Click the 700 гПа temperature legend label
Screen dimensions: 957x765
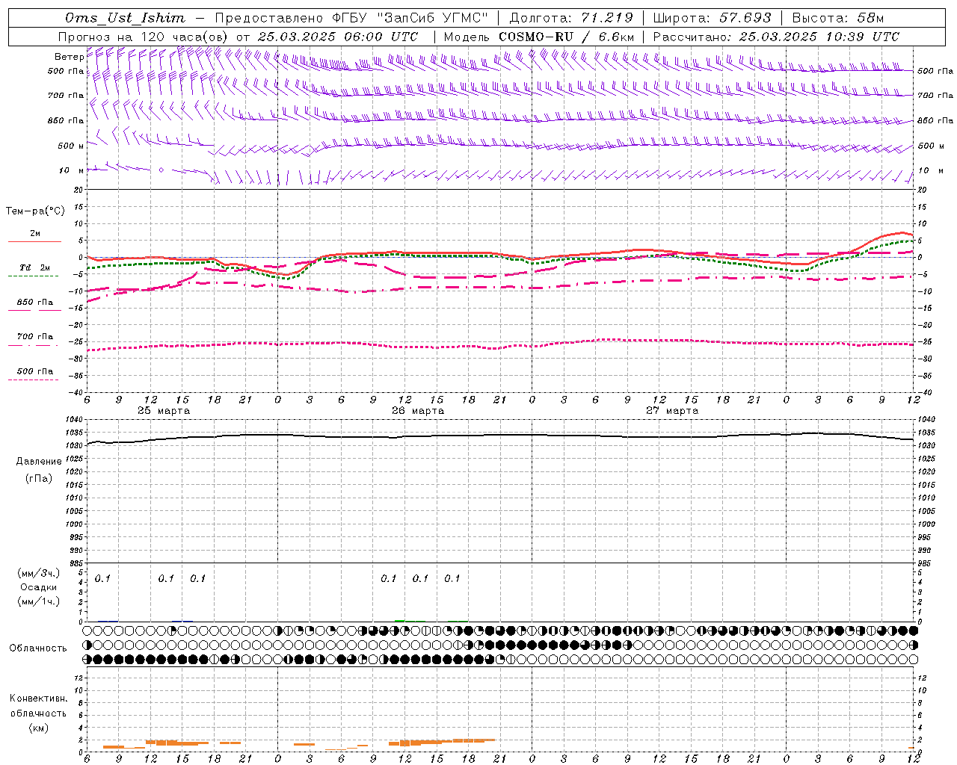click(35, 337)
